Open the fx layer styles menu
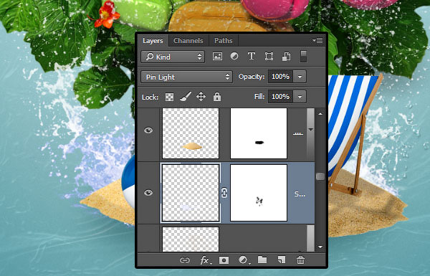Viewport: 430px width, 276px height. point(204,260)
